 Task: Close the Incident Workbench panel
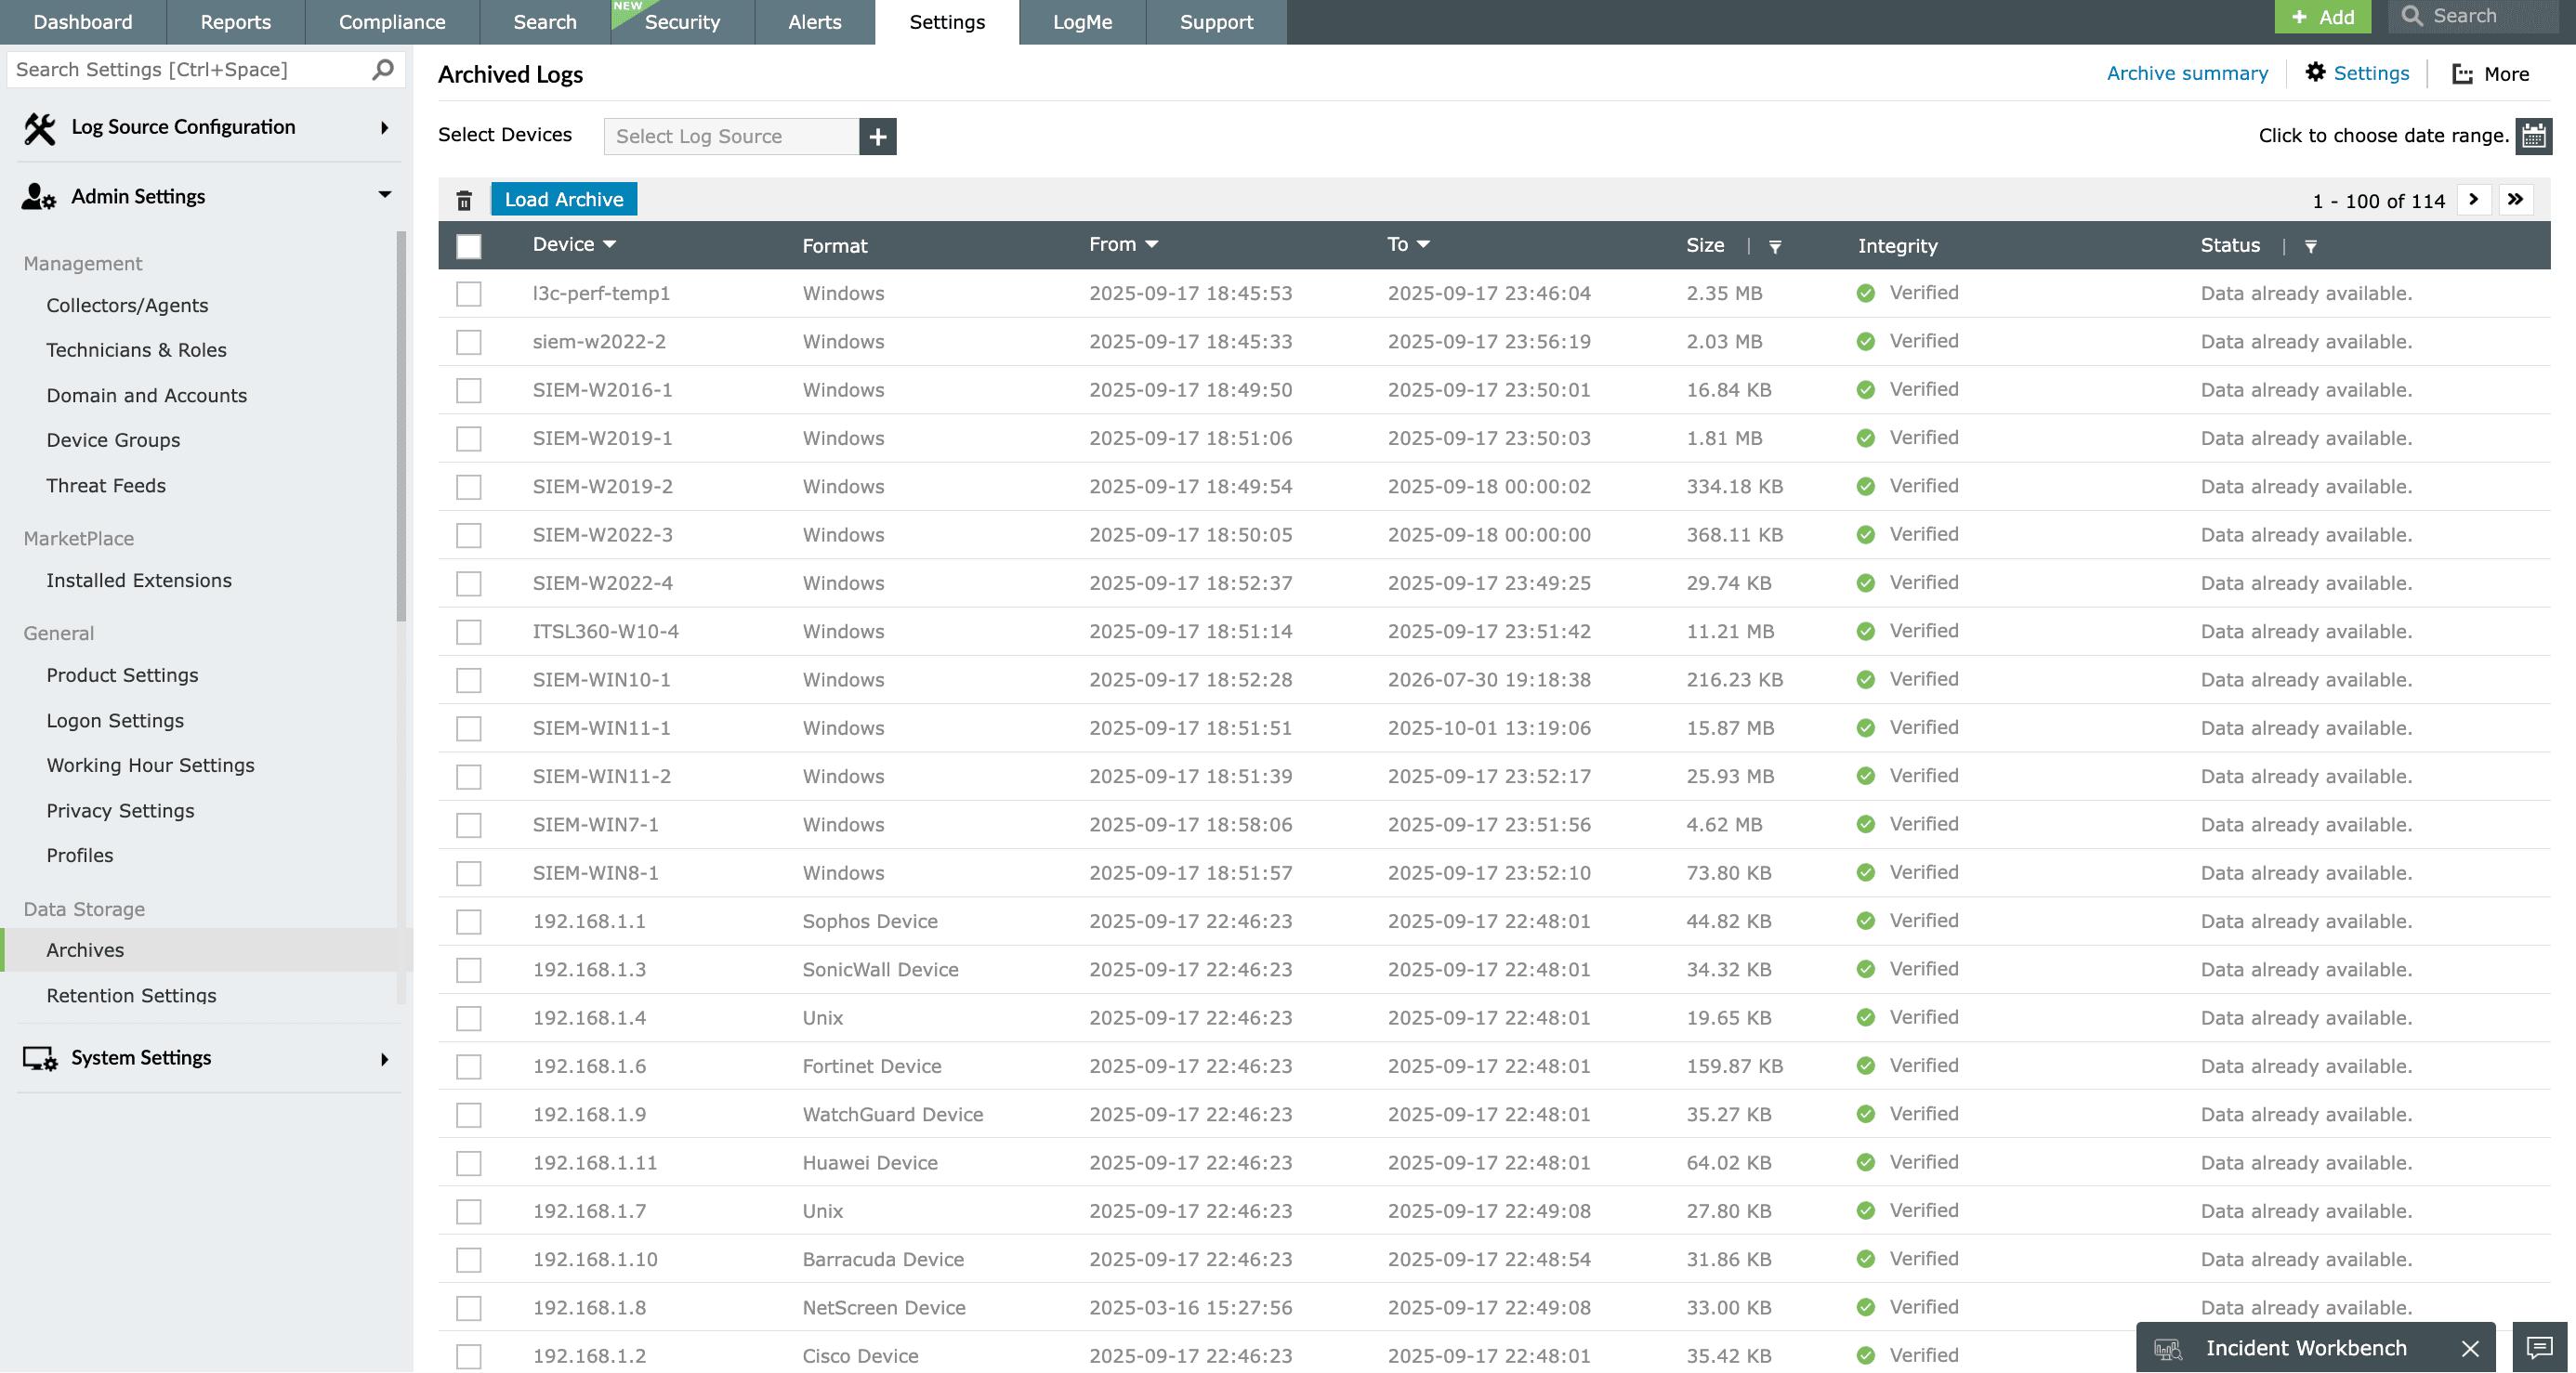(x=2469, y=1348)
